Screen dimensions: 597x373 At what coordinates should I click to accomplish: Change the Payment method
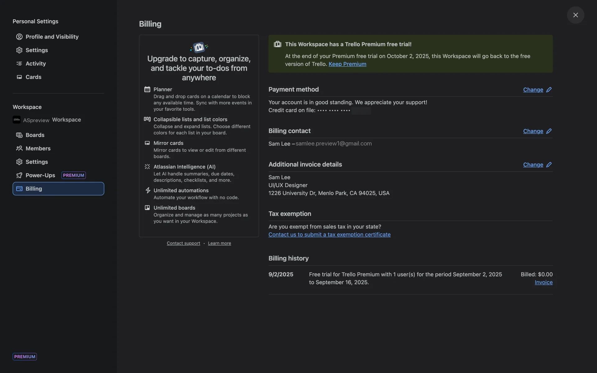click(x=533, y=90)
